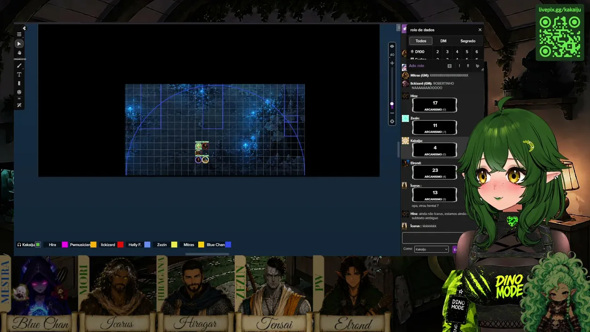This screenshot has width=590, height=332.
Task: Click the Kakaiju player name
Action: [x=29, y=245]
